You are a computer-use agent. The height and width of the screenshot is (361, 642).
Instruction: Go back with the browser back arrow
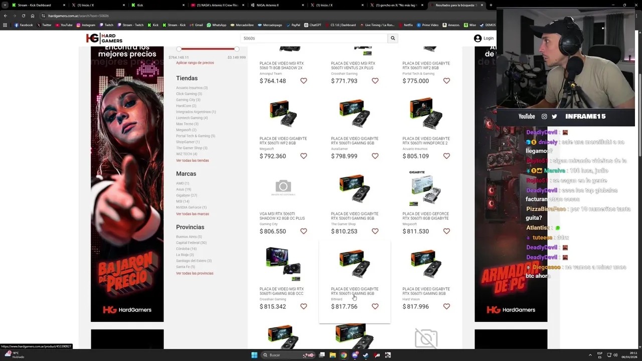(6, 16)
